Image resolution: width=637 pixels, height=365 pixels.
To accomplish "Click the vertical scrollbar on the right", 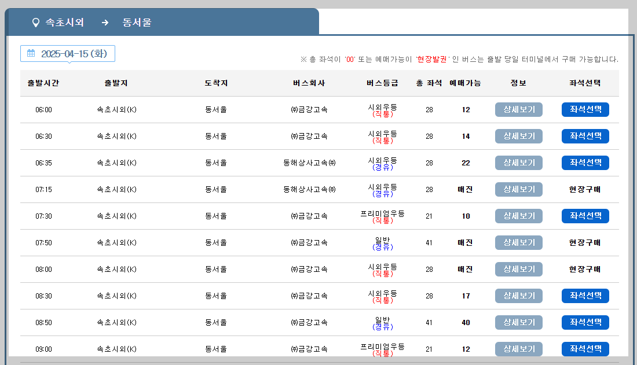I will click(x=633, y=174).
